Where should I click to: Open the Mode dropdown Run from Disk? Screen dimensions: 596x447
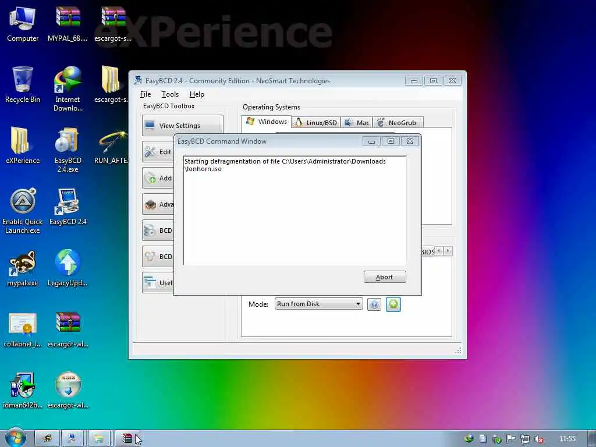[318, 304]
